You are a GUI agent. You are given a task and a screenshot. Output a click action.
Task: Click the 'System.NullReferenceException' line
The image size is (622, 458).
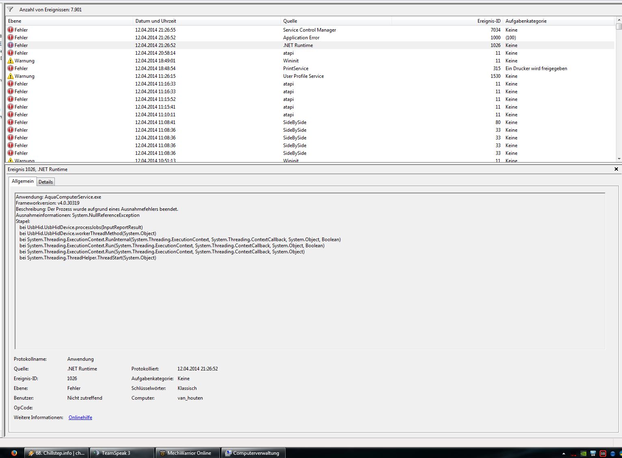point(78,215)
